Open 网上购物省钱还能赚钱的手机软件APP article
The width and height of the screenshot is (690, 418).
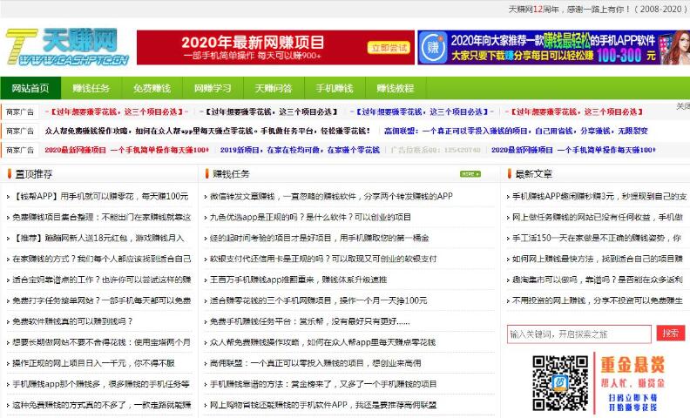323,405
